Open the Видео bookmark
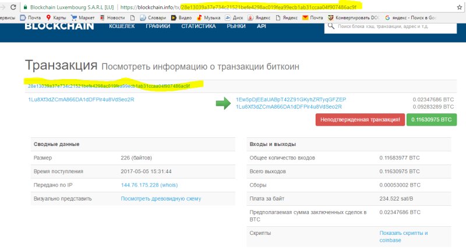The width and height of the screenshot is (466, 250). (182, 18)
